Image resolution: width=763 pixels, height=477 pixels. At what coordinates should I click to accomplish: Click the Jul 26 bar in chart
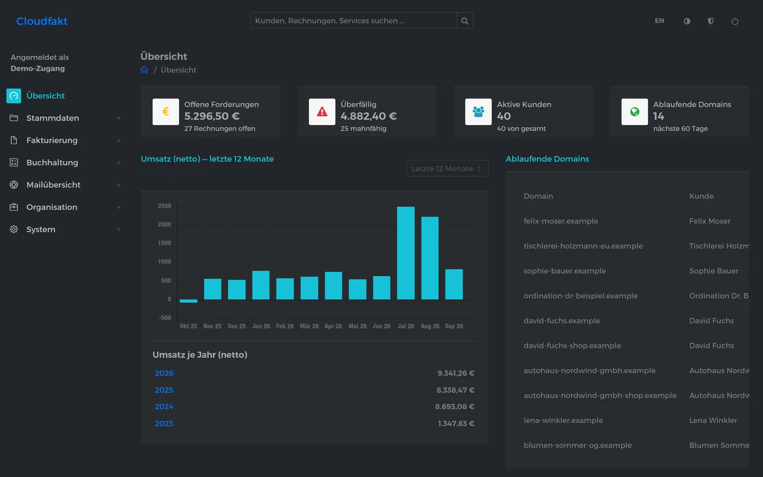(x=406, y=253)
